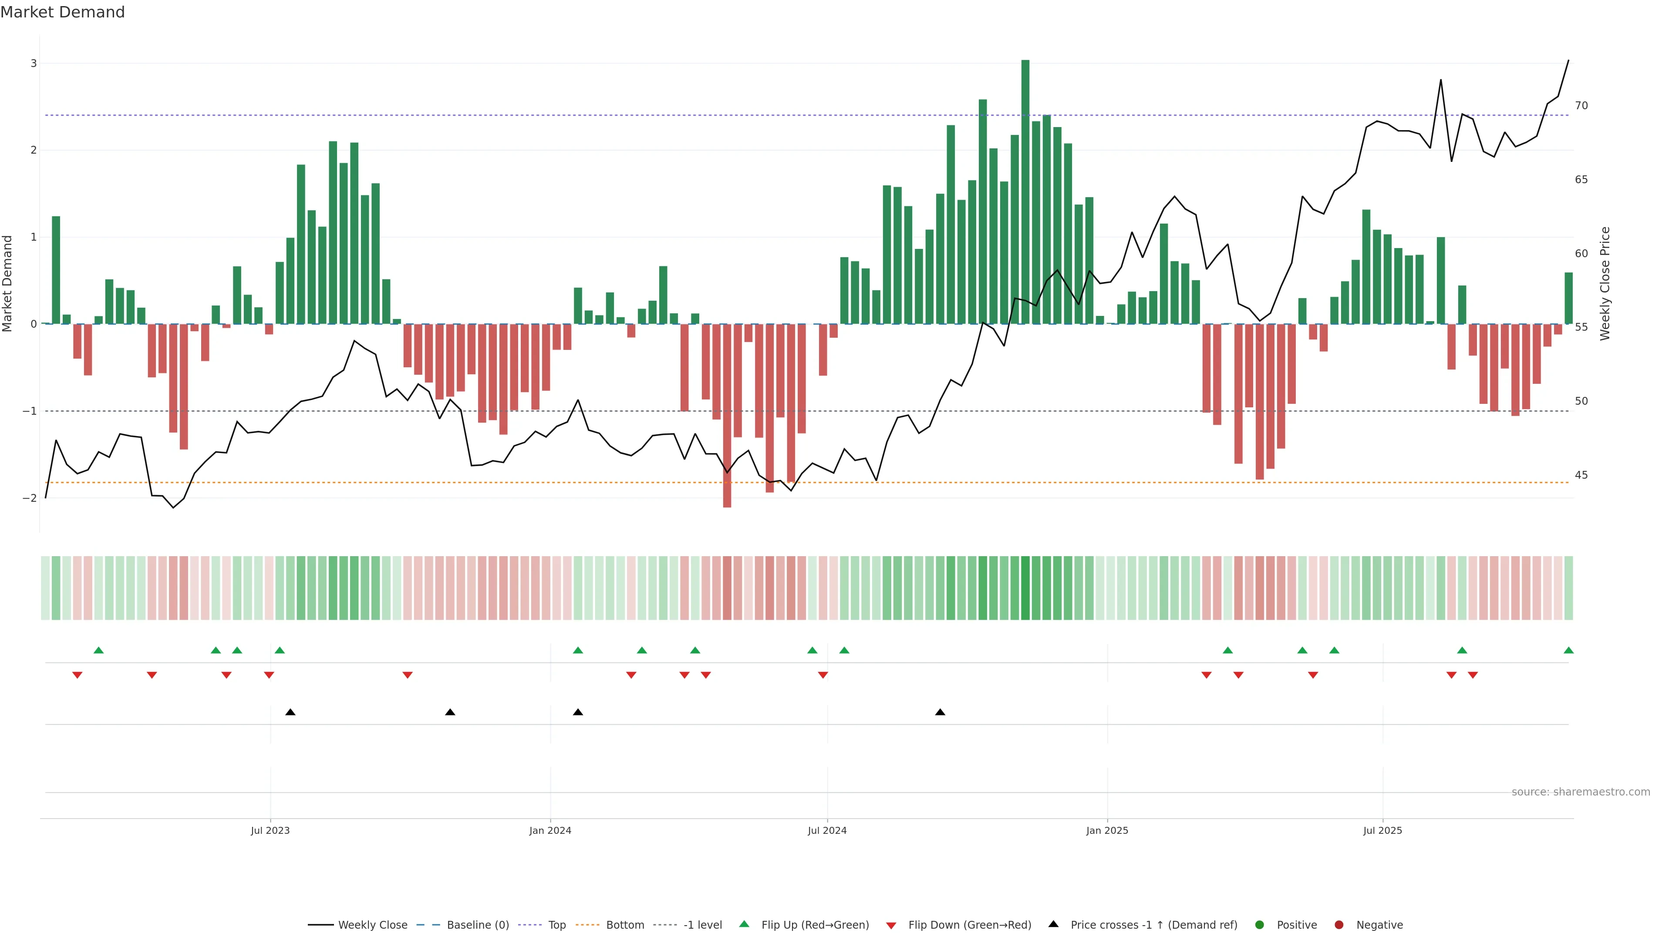Click the last green flip-up marker at far right

pyautogui.click(x=1568, y=650)
